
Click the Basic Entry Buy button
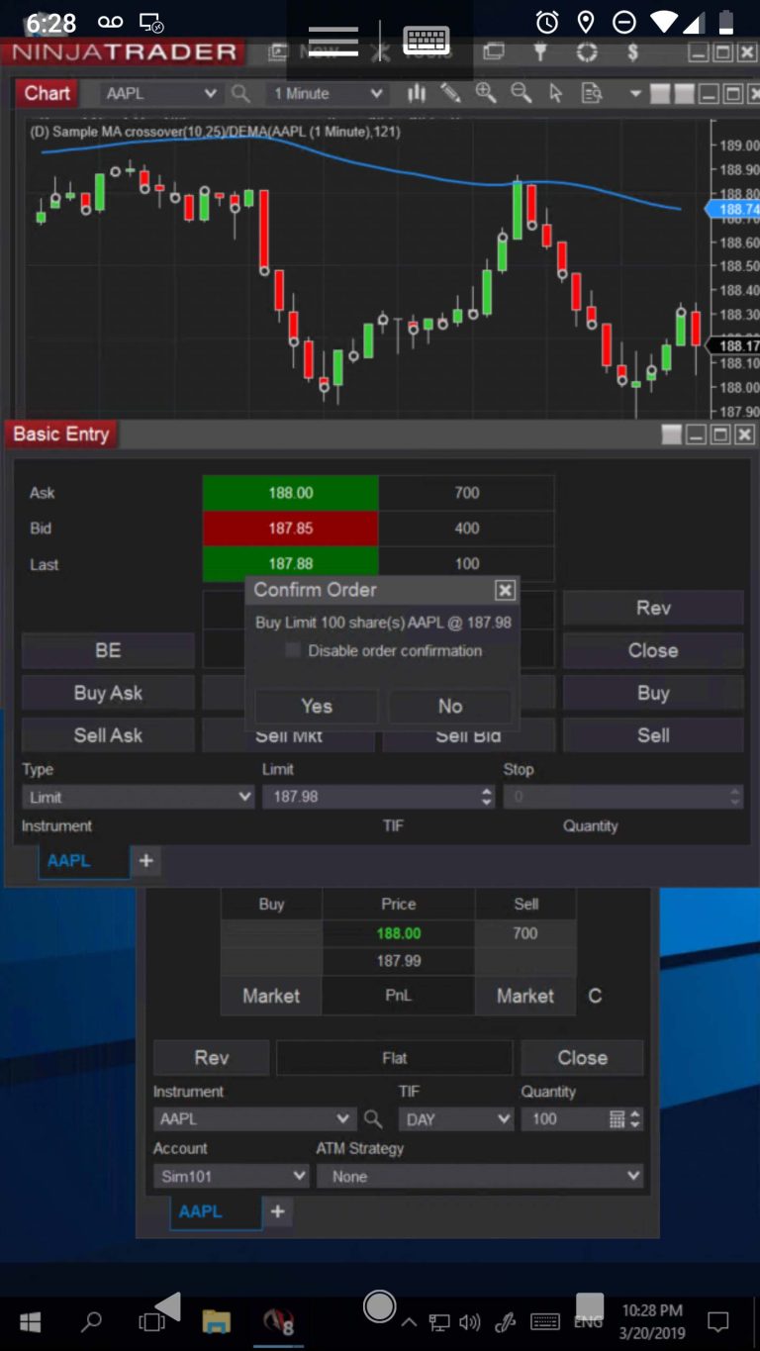pyautogui.click(x=653, y=693)
